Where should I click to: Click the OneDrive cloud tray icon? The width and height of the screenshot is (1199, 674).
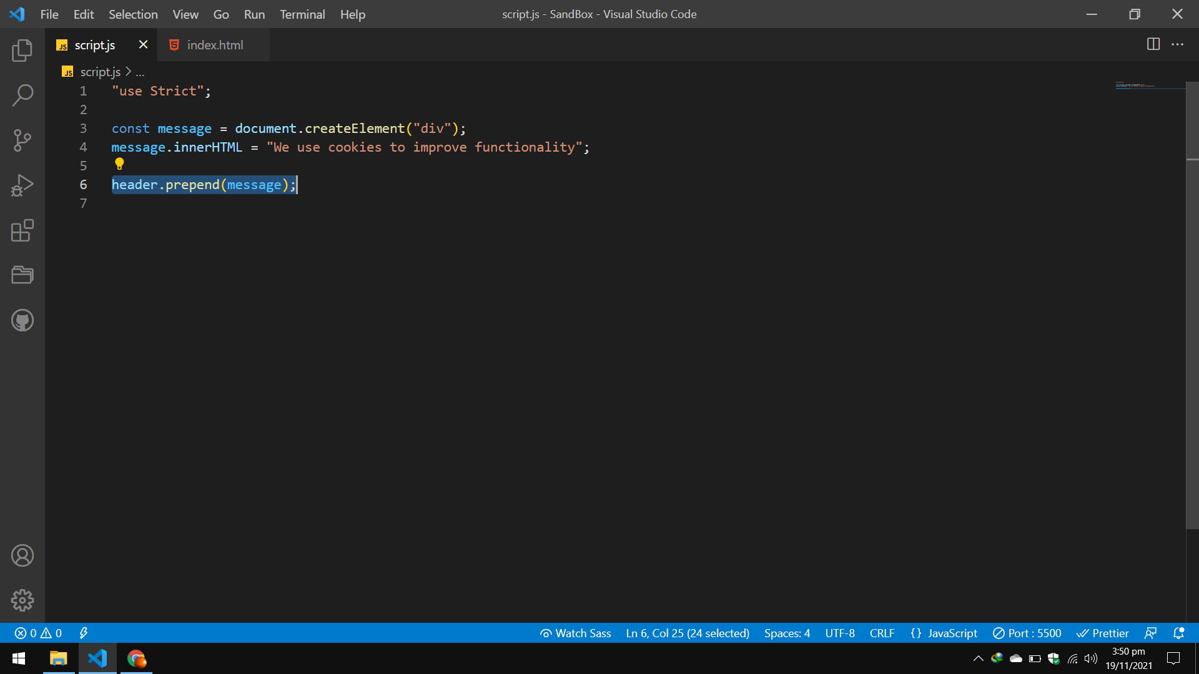[1016, 658]
